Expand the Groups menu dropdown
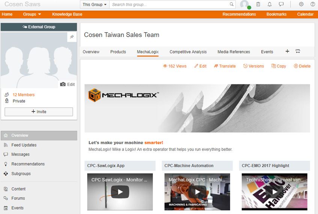Viewport: 318px width, 214px height. point(32,14)
